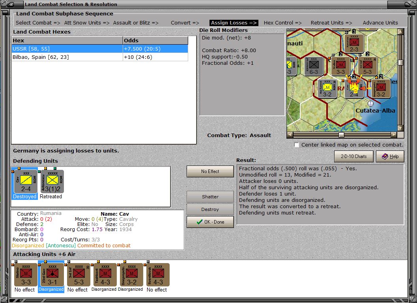The width and height of the screenshot is (417, 303).
Task: Select the Att Snow Units subphase step
Action: click(x=87, y=23)
